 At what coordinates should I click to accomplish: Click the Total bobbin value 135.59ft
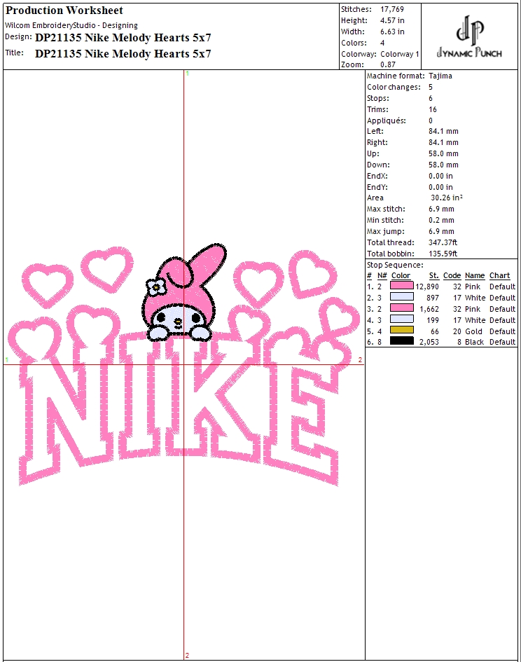click(443, 254)
